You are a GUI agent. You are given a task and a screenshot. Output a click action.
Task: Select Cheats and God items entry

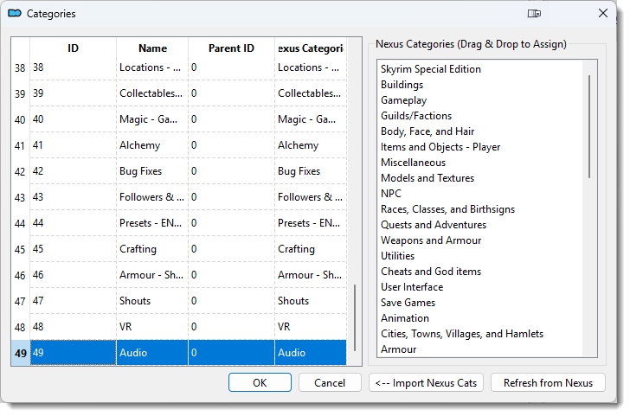point(431,272)
